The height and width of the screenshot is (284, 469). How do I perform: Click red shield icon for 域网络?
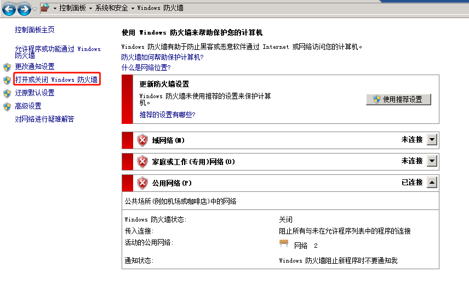142,140
